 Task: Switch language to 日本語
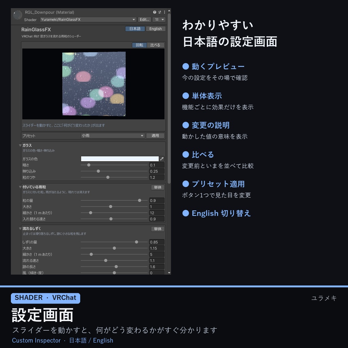point(135,29)
